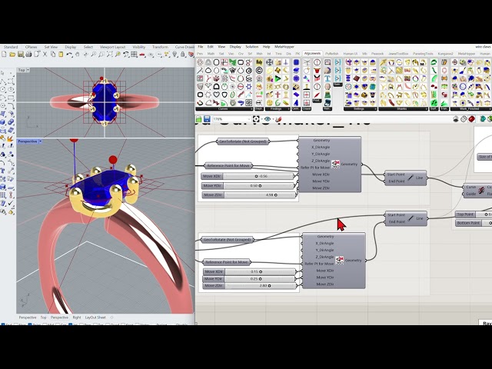Click the Bottom Point slider label
Viewport: 492px width, 369px height.
(468, 223)
